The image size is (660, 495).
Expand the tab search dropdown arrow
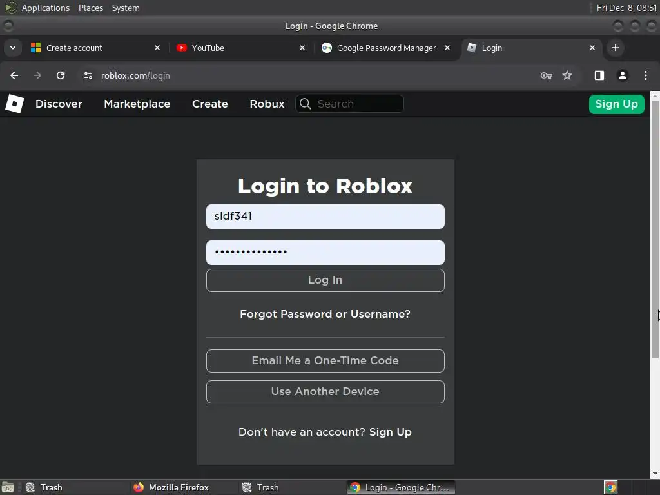pos(13,48)
